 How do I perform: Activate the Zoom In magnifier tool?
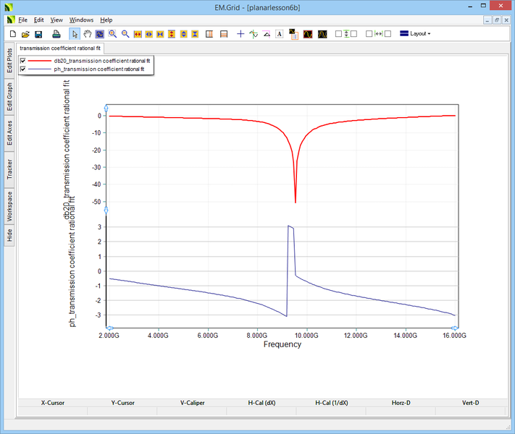112,34
